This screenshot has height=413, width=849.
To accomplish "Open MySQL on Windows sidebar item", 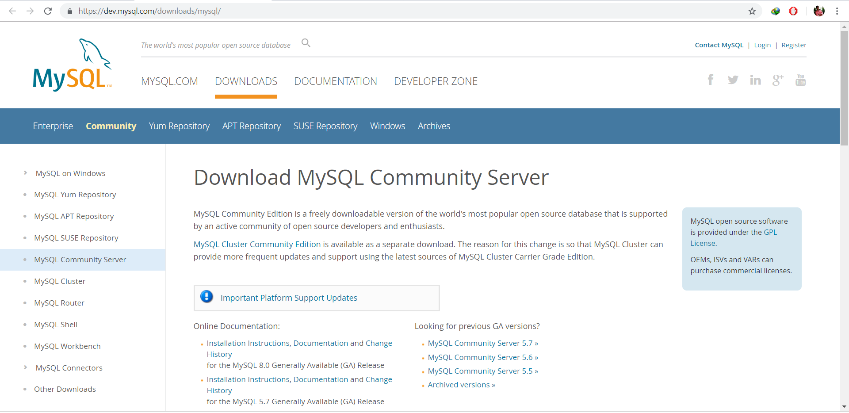I will (x=70, y=173).
